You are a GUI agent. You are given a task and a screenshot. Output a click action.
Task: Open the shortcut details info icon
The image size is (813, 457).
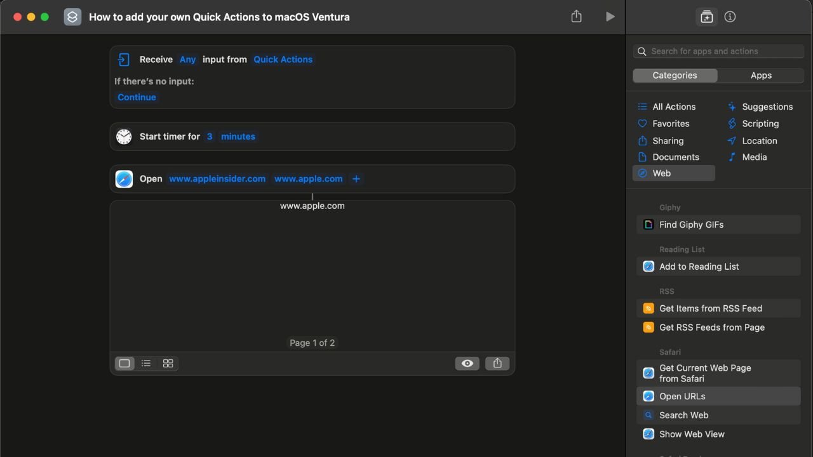[x=730, y=17]
